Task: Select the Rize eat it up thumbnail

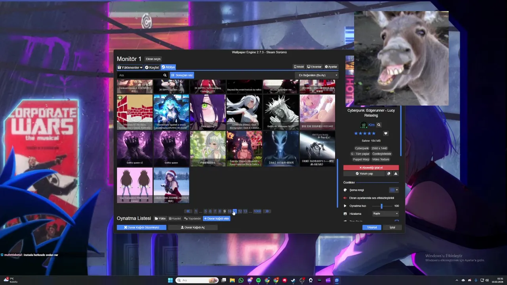Action: (x=208, y=112)
